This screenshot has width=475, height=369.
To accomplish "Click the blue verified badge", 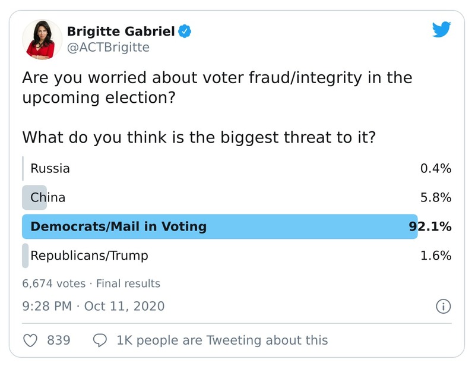I will [185, 31].
